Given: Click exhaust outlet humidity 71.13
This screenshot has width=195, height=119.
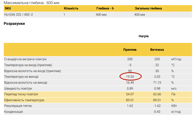Looking at the screenshot, I should [x=157, y=83].
